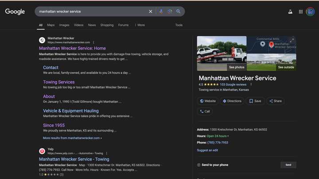319x179 pixels.
Task: Switch to the Videos tab
Action: point(78,25)
